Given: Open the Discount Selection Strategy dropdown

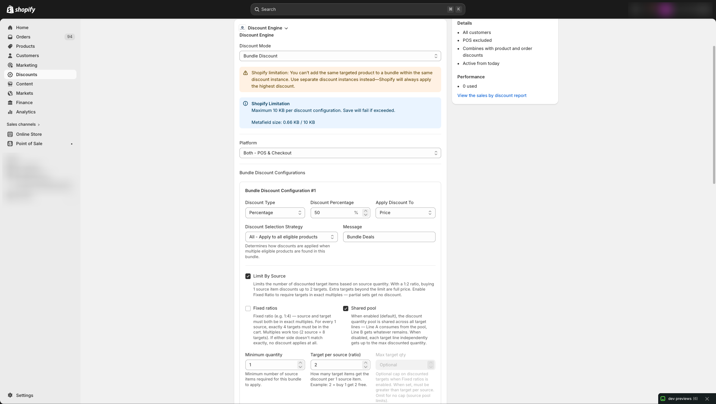Looking at the screenshot, I should (291, 237).
